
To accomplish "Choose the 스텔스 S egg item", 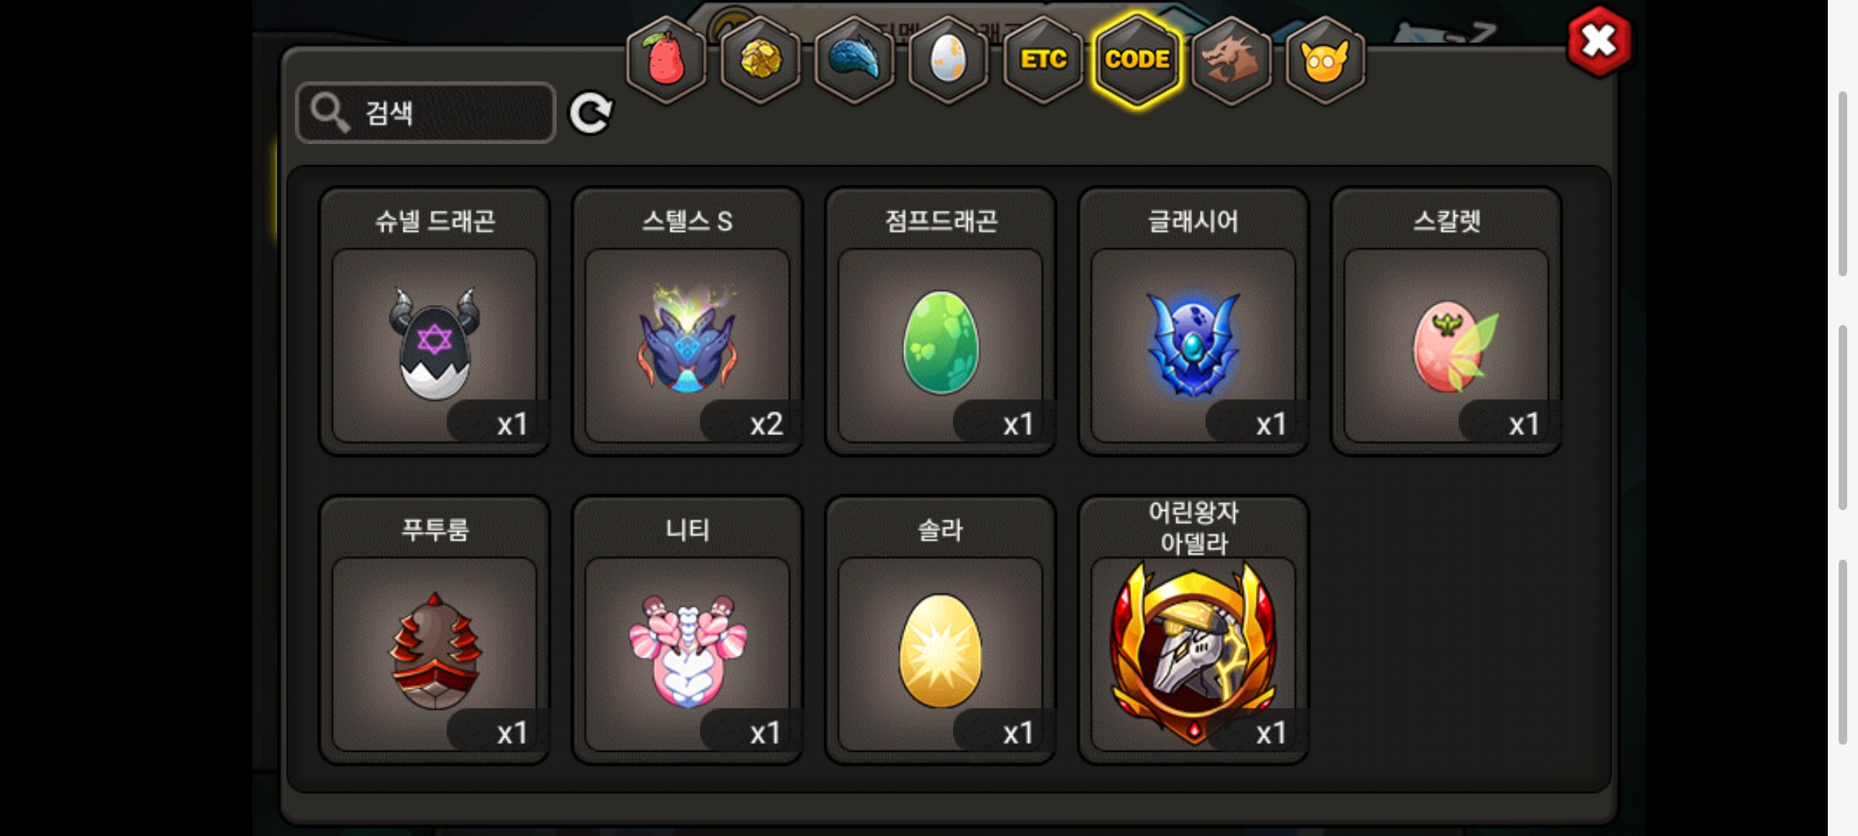I will (687, 321).
